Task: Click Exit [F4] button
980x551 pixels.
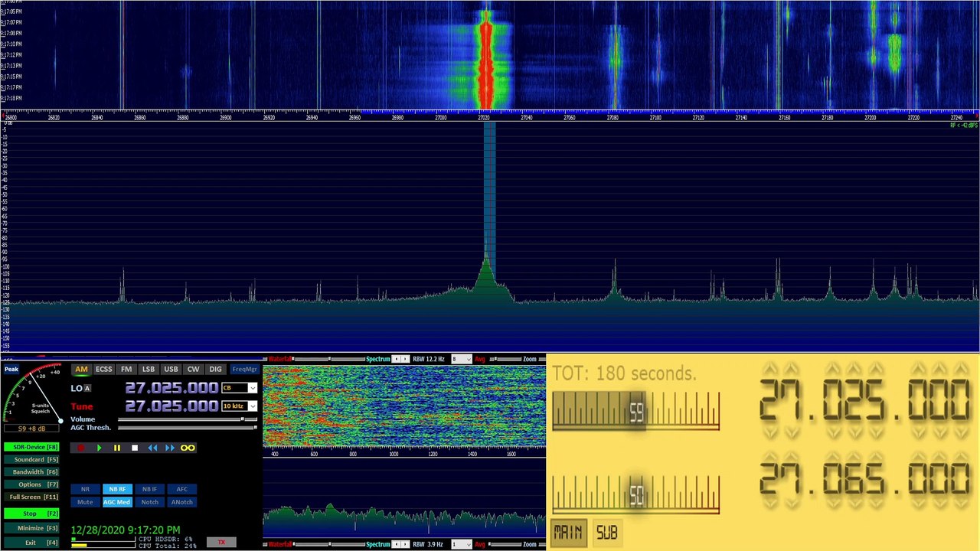Action: [31, 543]
